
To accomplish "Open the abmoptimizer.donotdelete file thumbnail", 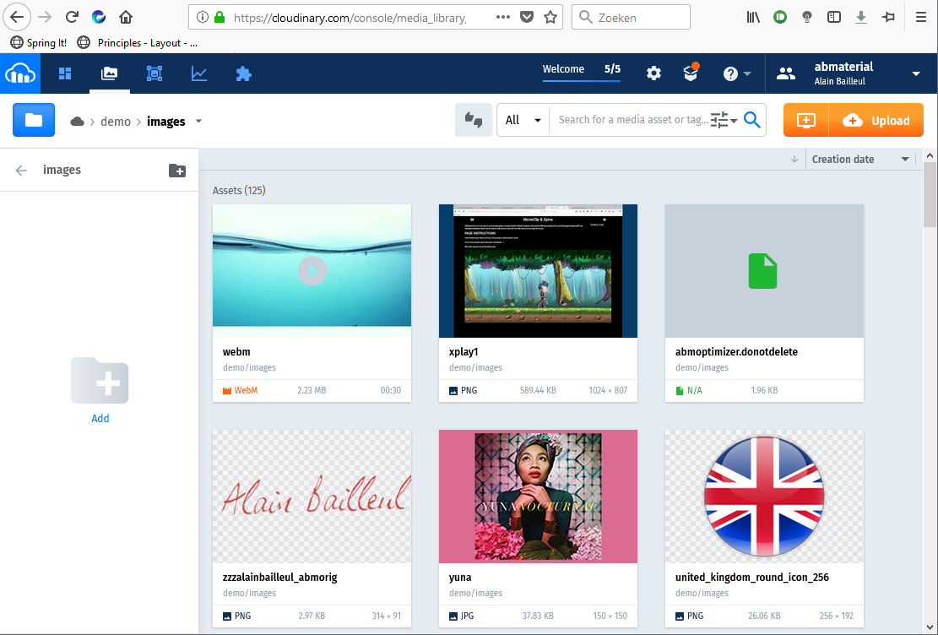I will click(x=764, y=271).
